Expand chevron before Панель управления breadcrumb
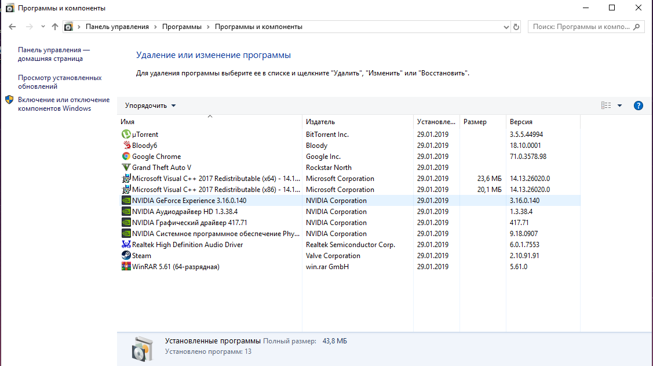653x366 pixels. click(x=79, y=27)
